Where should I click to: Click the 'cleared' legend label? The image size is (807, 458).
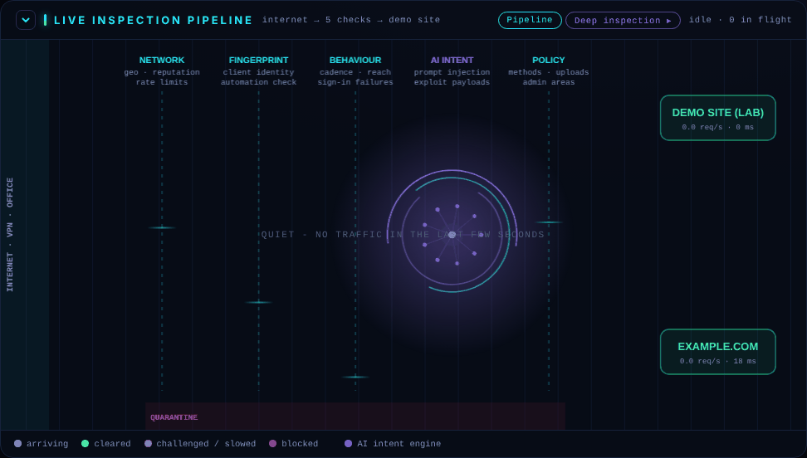point(112,444)
